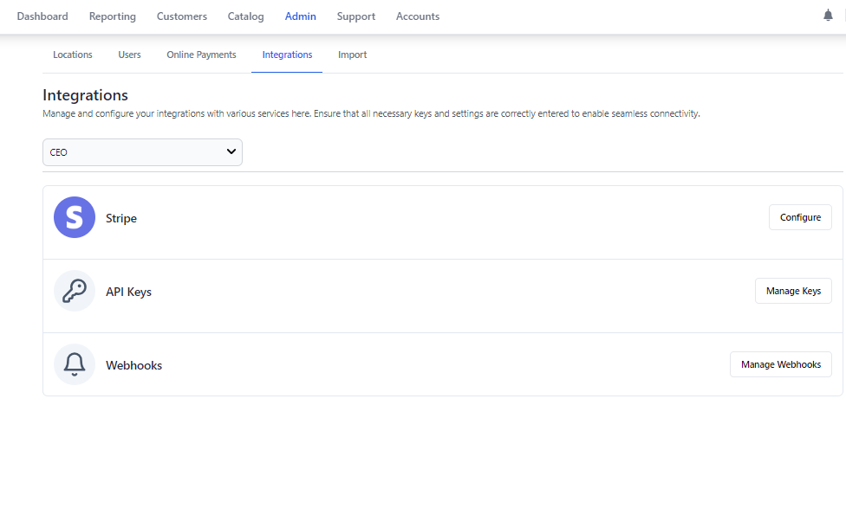
Task: Click the Configure button for Stripe
Action: 799,217
